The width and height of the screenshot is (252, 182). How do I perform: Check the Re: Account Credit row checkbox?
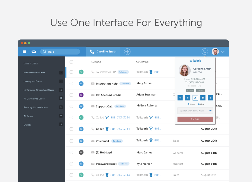[71, 95]
